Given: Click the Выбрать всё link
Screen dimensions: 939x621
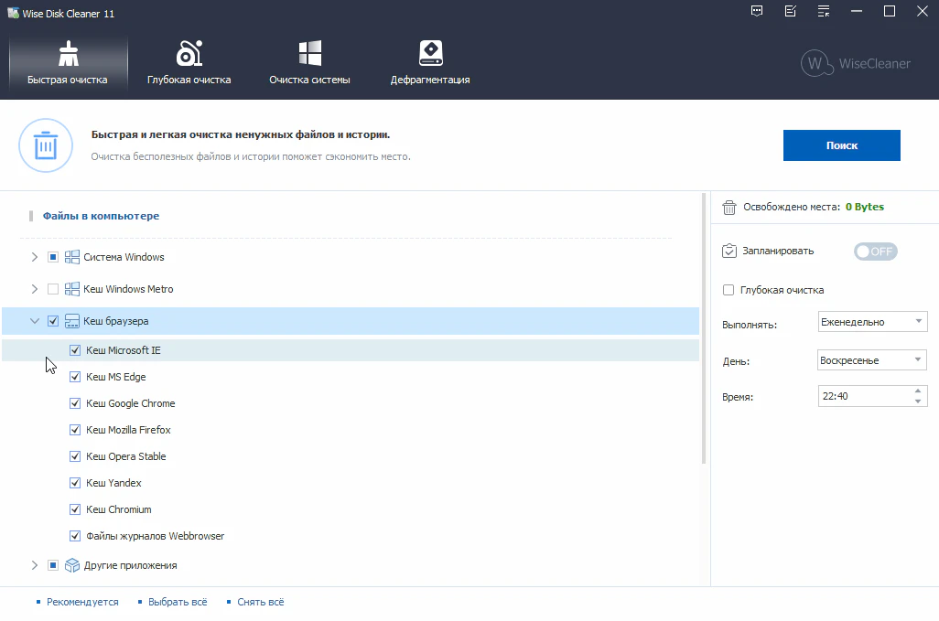Looking at the screenshot, I should [x=178, y=602].
